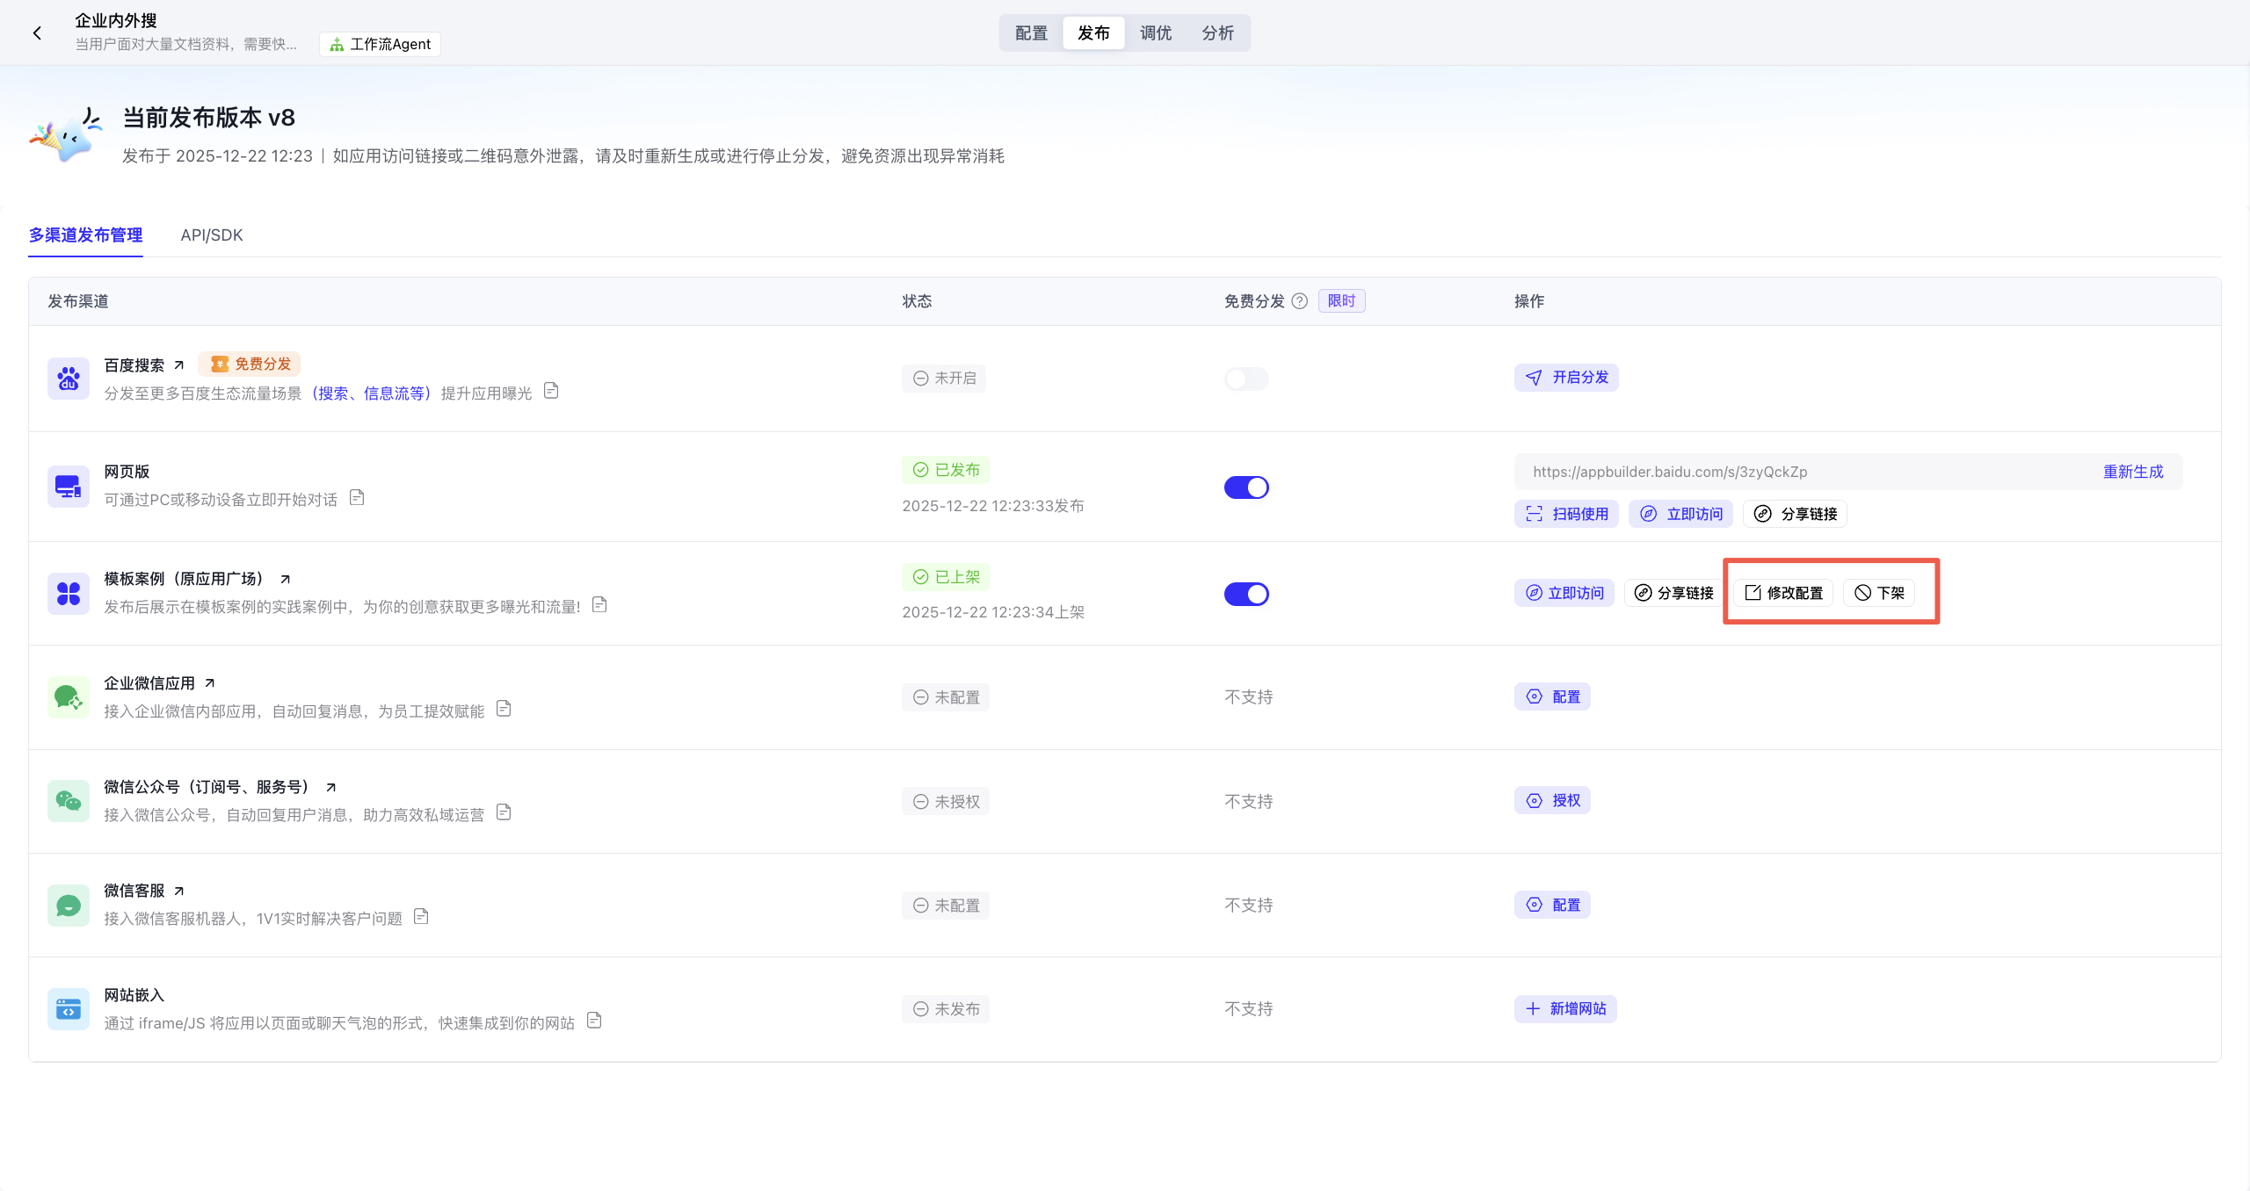Open 企业微信应用 external link arrow
The image size is (2250, 1191).
pos(209,683)
